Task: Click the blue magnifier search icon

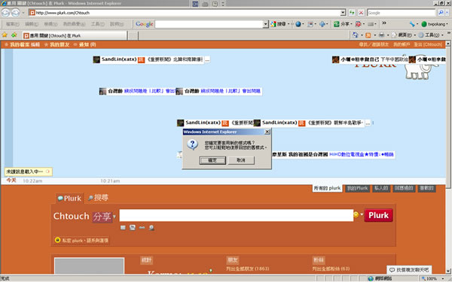Action: coord(441,13)
